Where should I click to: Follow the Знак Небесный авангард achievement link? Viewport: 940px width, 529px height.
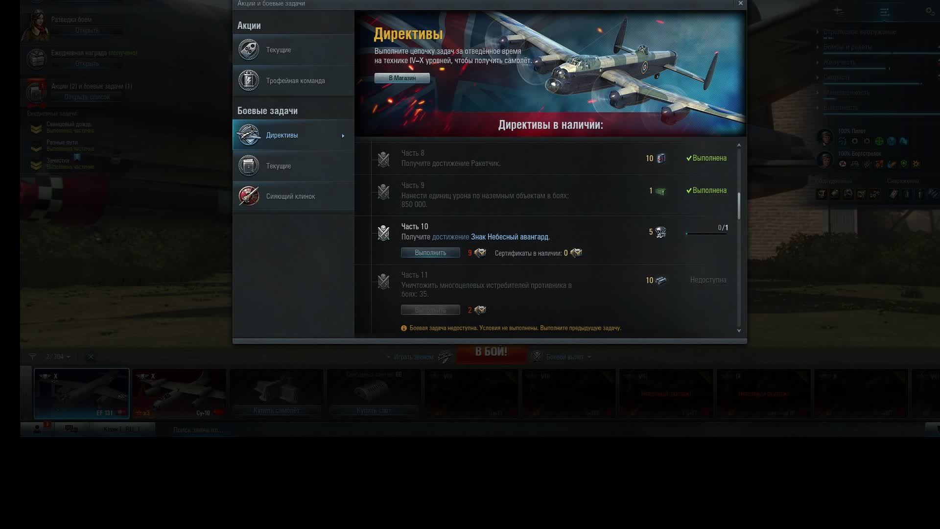coord(509,237)
